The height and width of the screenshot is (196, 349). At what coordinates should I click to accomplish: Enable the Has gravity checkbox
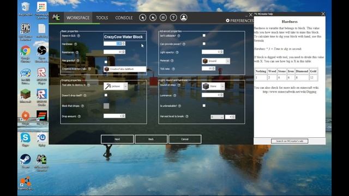click(x=106, y=62)
